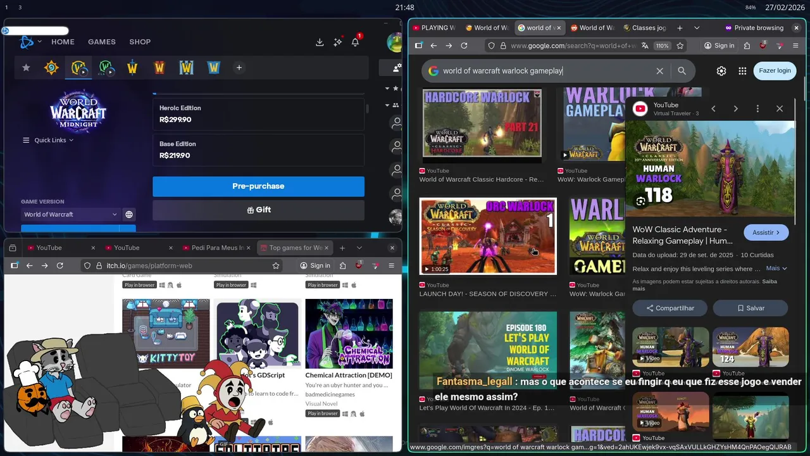
Task: Reload the itch.io page
Action: [60, 266]
